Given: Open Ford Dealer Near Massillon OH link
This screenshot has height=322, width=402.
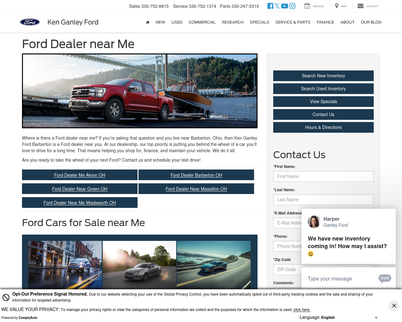Looking at the screenshot, I should pos(196,189).
